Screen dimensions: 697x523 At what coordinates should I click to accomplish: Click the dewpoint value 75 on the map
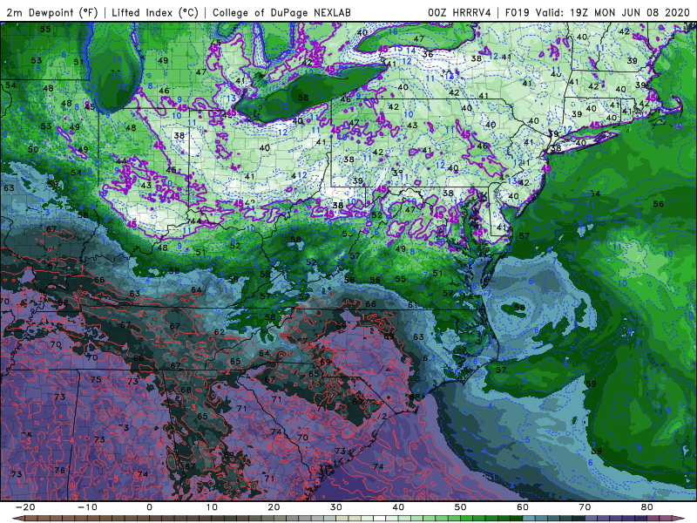pyautogui.click(x=96, y=380)
